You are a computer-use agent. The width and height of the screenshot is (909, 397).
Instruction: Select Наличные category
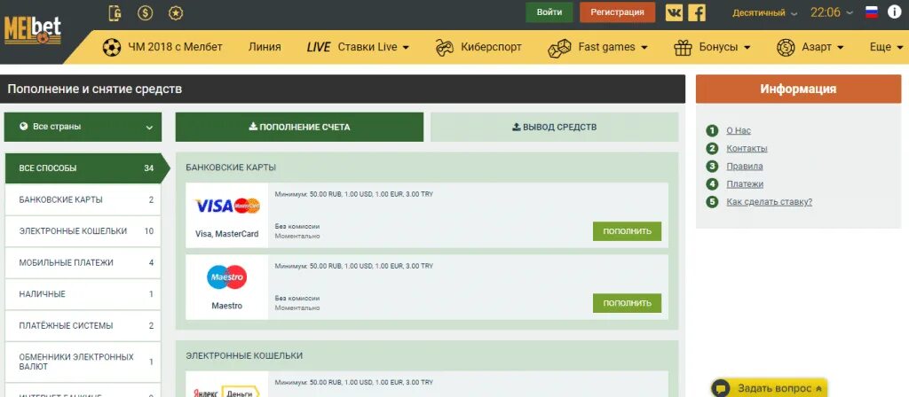click(x=83, y=294)
